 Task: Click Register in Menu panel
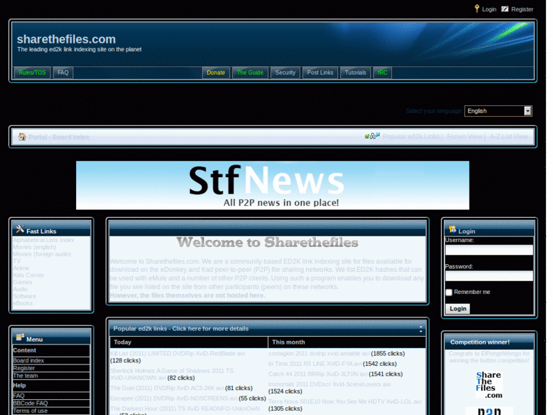coord(24,368)
